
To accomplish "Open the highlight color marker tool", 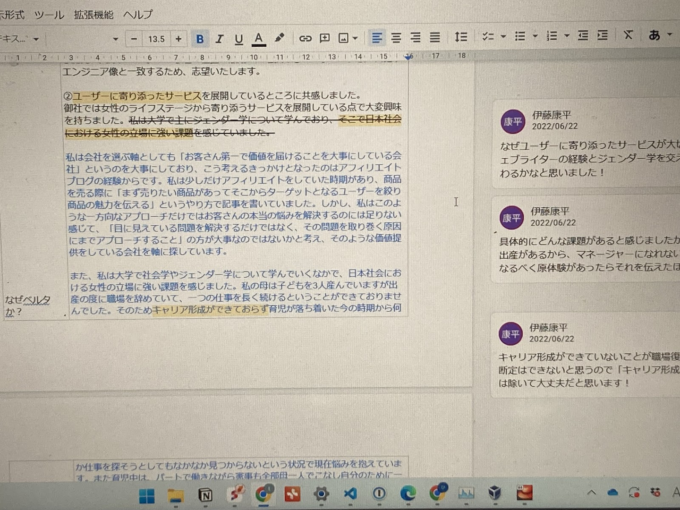I will (x=279, y=38).
